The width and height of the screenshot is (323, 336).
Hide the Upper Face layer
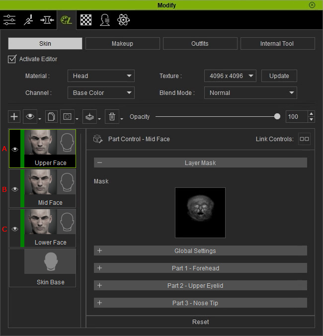[15, 149]
